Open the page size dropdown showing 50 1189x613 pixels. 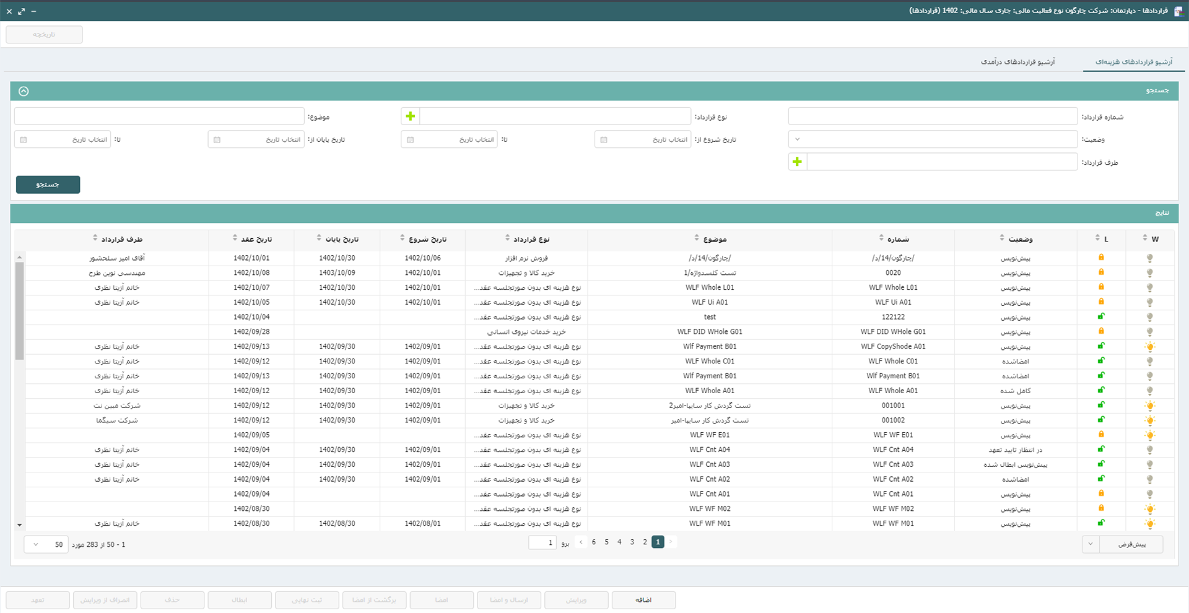[x=46, y=544]
